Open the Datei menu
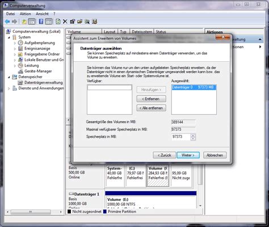The image size is (269, 227). pyautogui.click(x=10, y=14)
